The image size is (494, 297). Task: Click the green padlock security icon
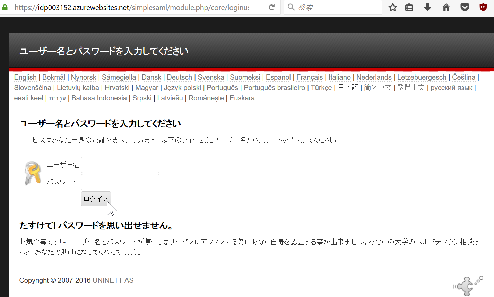click(x=5, y=7)
